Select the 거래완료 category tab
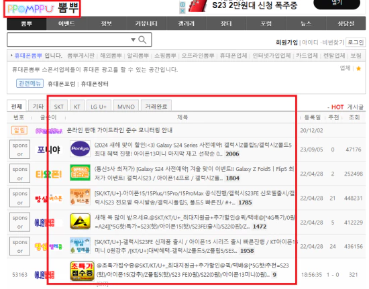The image size is (369, 289). [x=156, y=106]
